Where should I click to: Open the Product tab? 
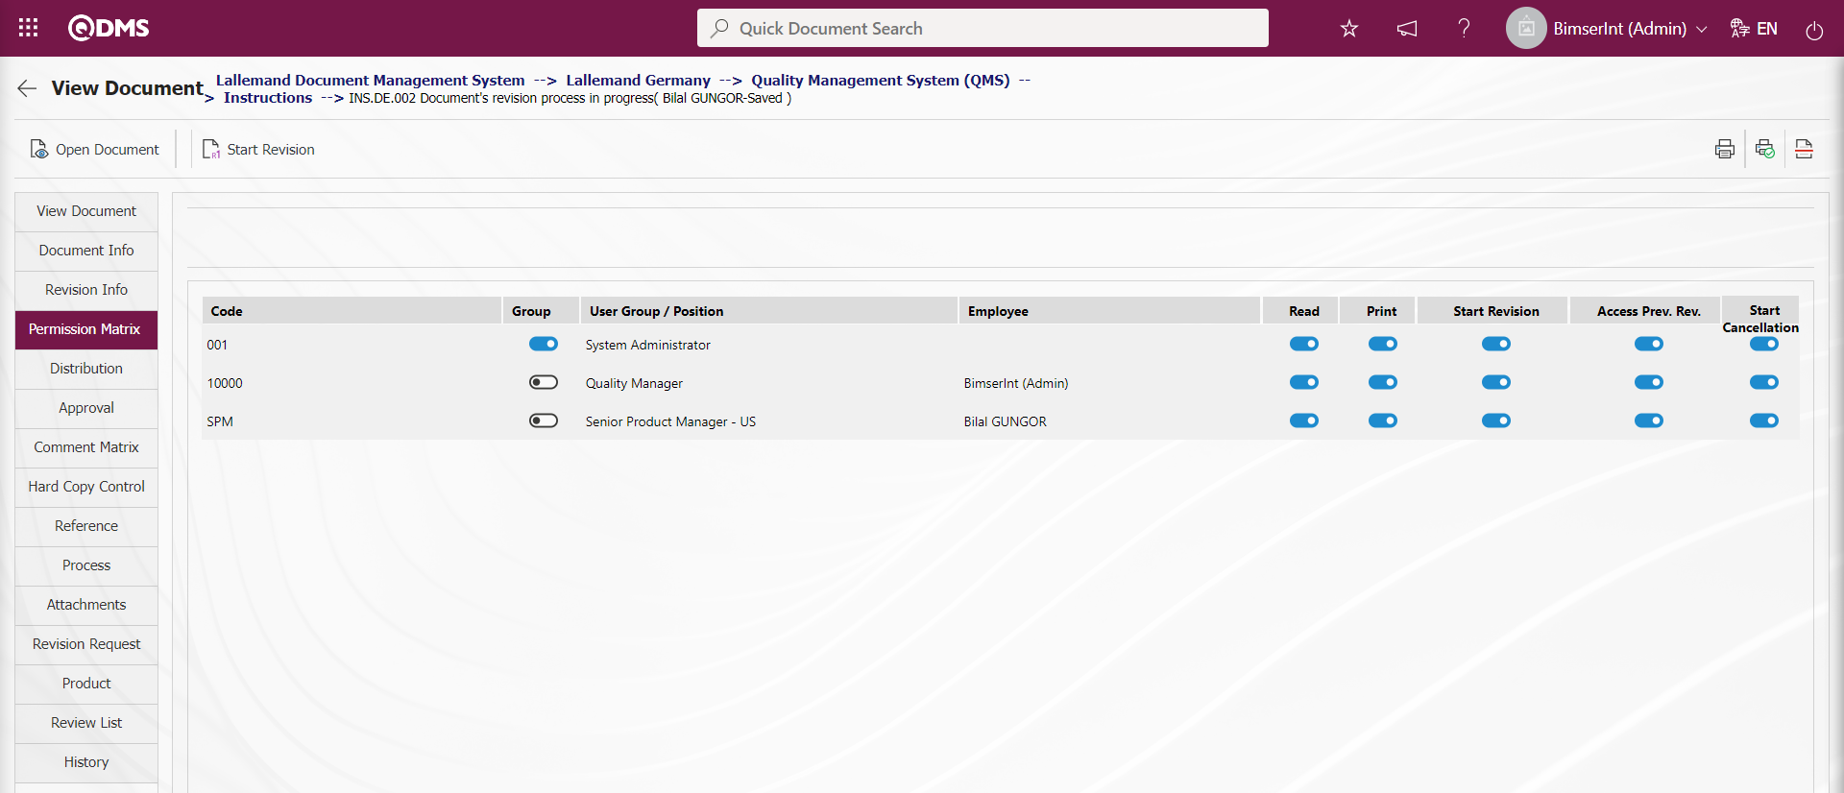point(86,684)
